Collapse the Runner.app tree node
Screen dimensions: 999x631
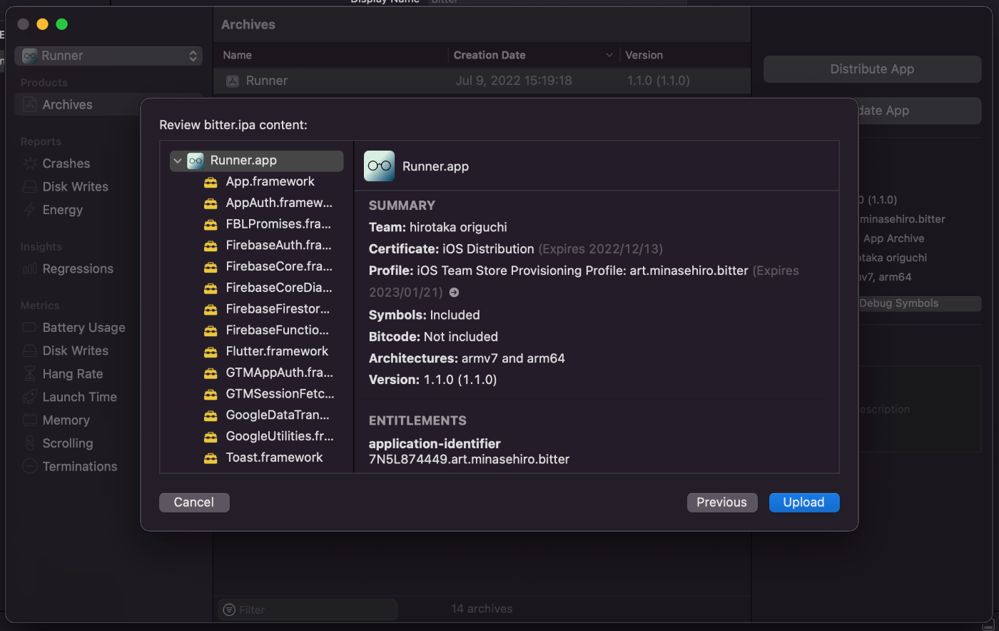[178, 161]
